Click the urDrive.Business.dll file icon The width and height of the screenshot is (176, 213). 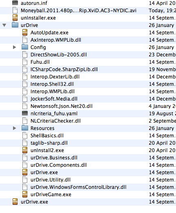pyautogui.click(x=25, y=158)
